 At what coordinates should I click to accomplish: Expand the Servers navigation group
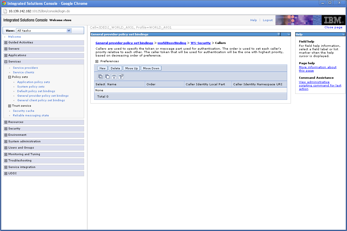pos(6,49)
